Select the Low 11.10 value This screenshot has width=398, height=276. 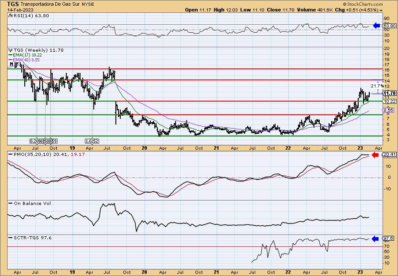point(253,10)
